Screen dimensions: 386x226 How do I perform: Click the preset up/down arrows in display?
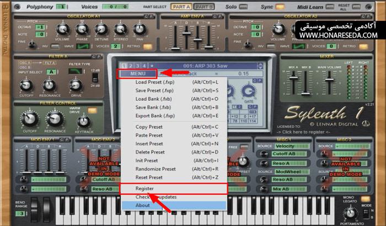tap(260, 66)
